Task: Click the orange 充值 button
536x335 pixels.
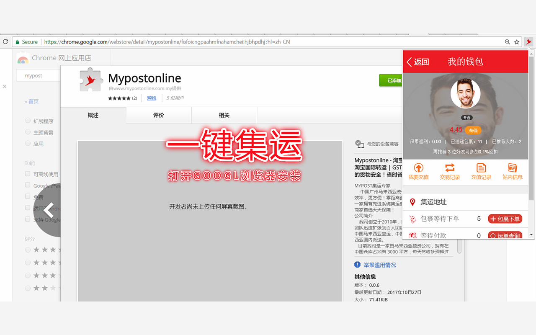Action: coord(473,130)
